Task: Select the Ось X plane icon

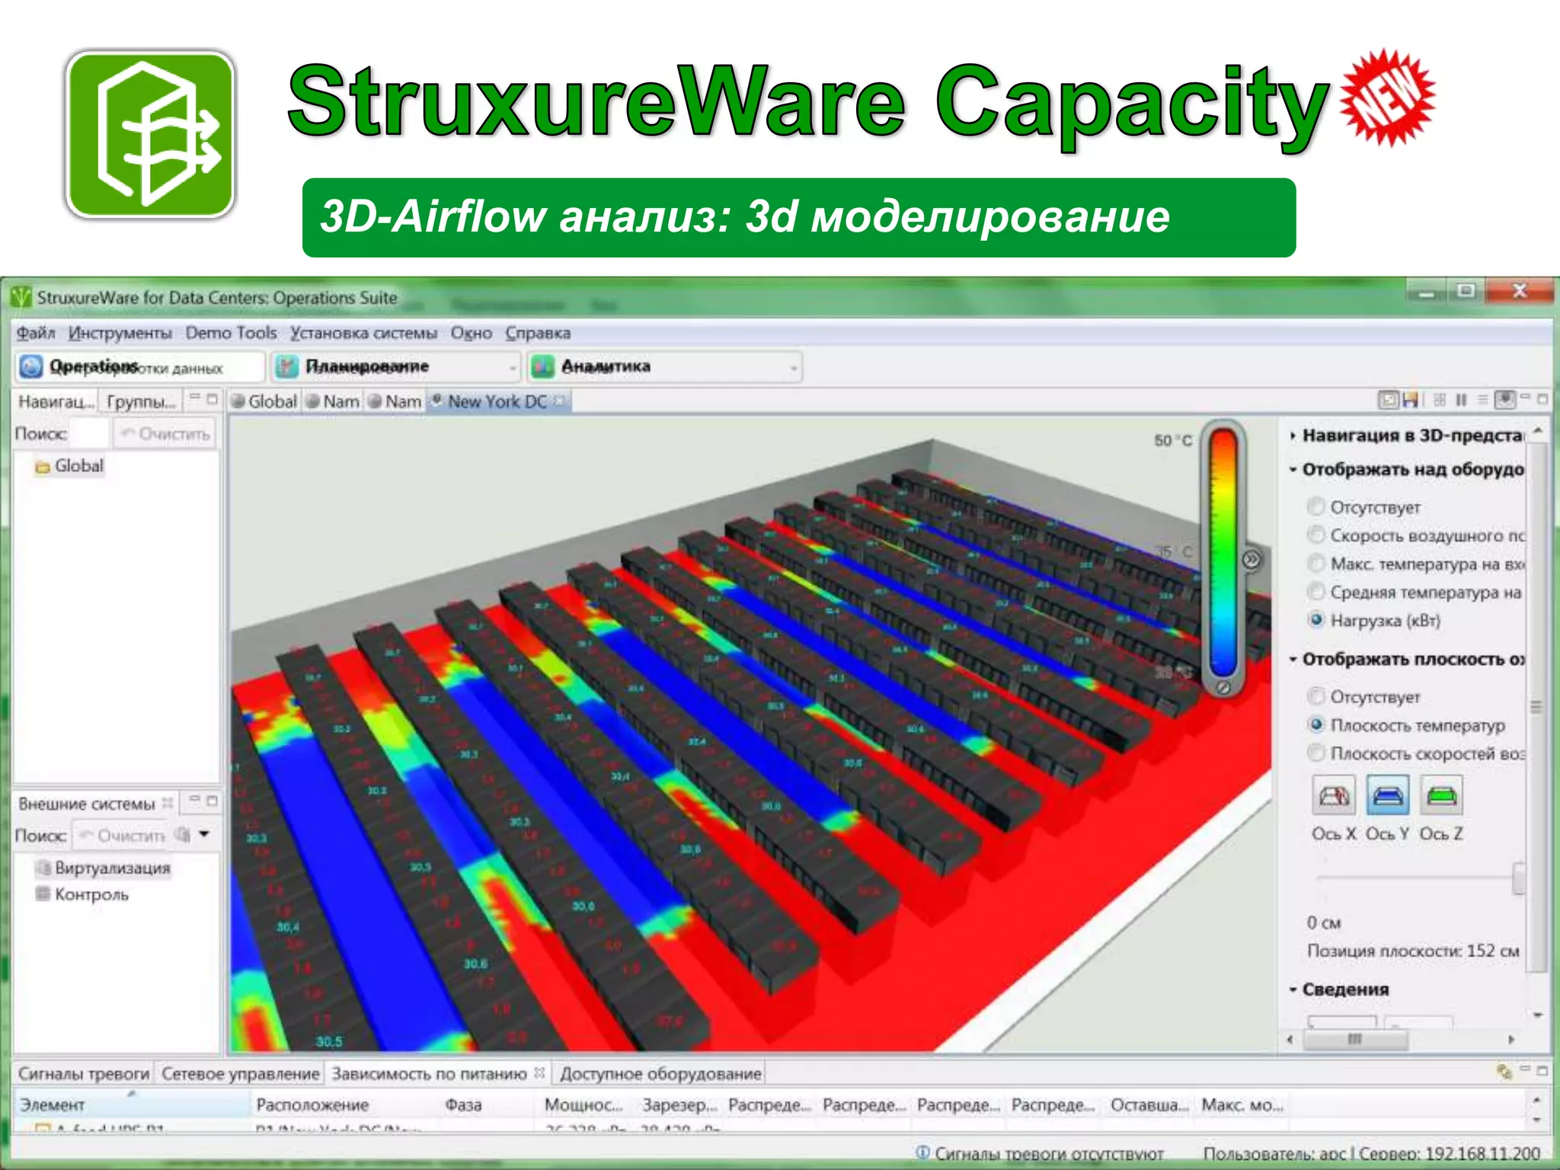Action: coord(1334,796)
